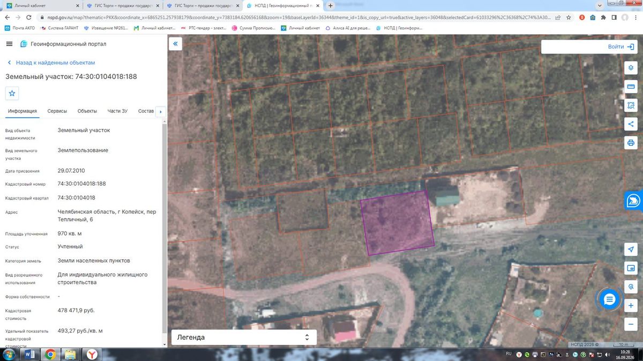This screenshot has width=643, height=361.
Task: Locate my position on the map
Action: (631, 249)
